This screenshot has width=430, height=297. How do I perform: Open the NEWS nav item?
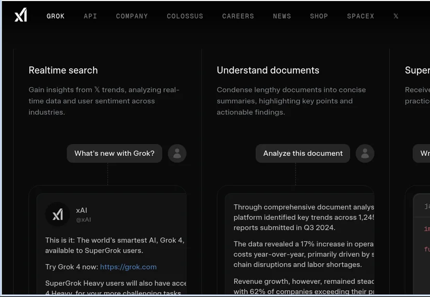point(282,16)
